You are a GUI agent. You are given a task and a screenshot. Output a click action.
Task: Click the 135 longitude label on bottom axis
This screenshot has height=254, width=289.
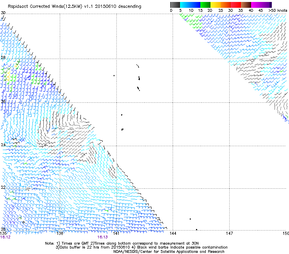point(3,233)
